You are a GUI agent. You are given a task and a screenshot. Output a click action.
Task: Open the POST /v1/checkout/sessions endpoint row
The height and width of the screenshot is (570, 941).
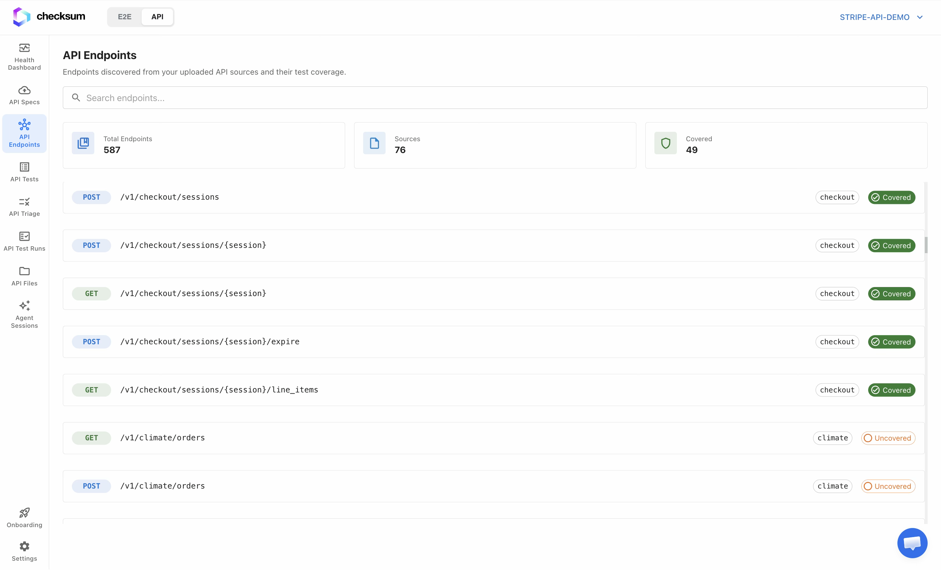click(494, 197)
